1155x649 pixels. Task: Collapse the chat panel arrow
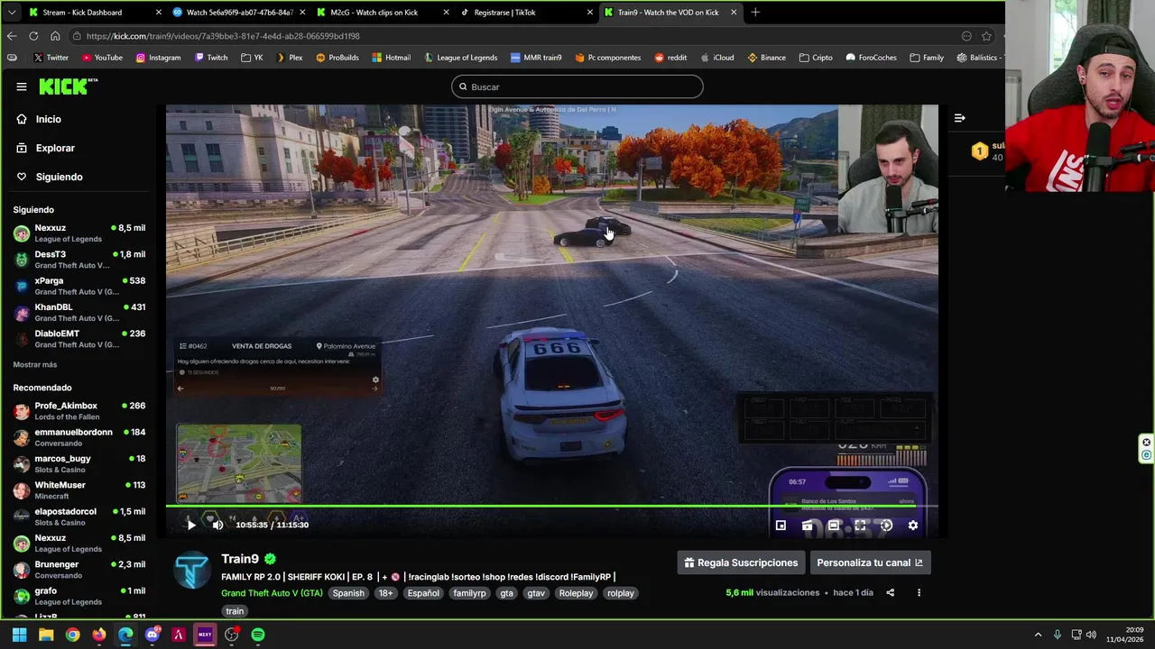pos(959,118)
